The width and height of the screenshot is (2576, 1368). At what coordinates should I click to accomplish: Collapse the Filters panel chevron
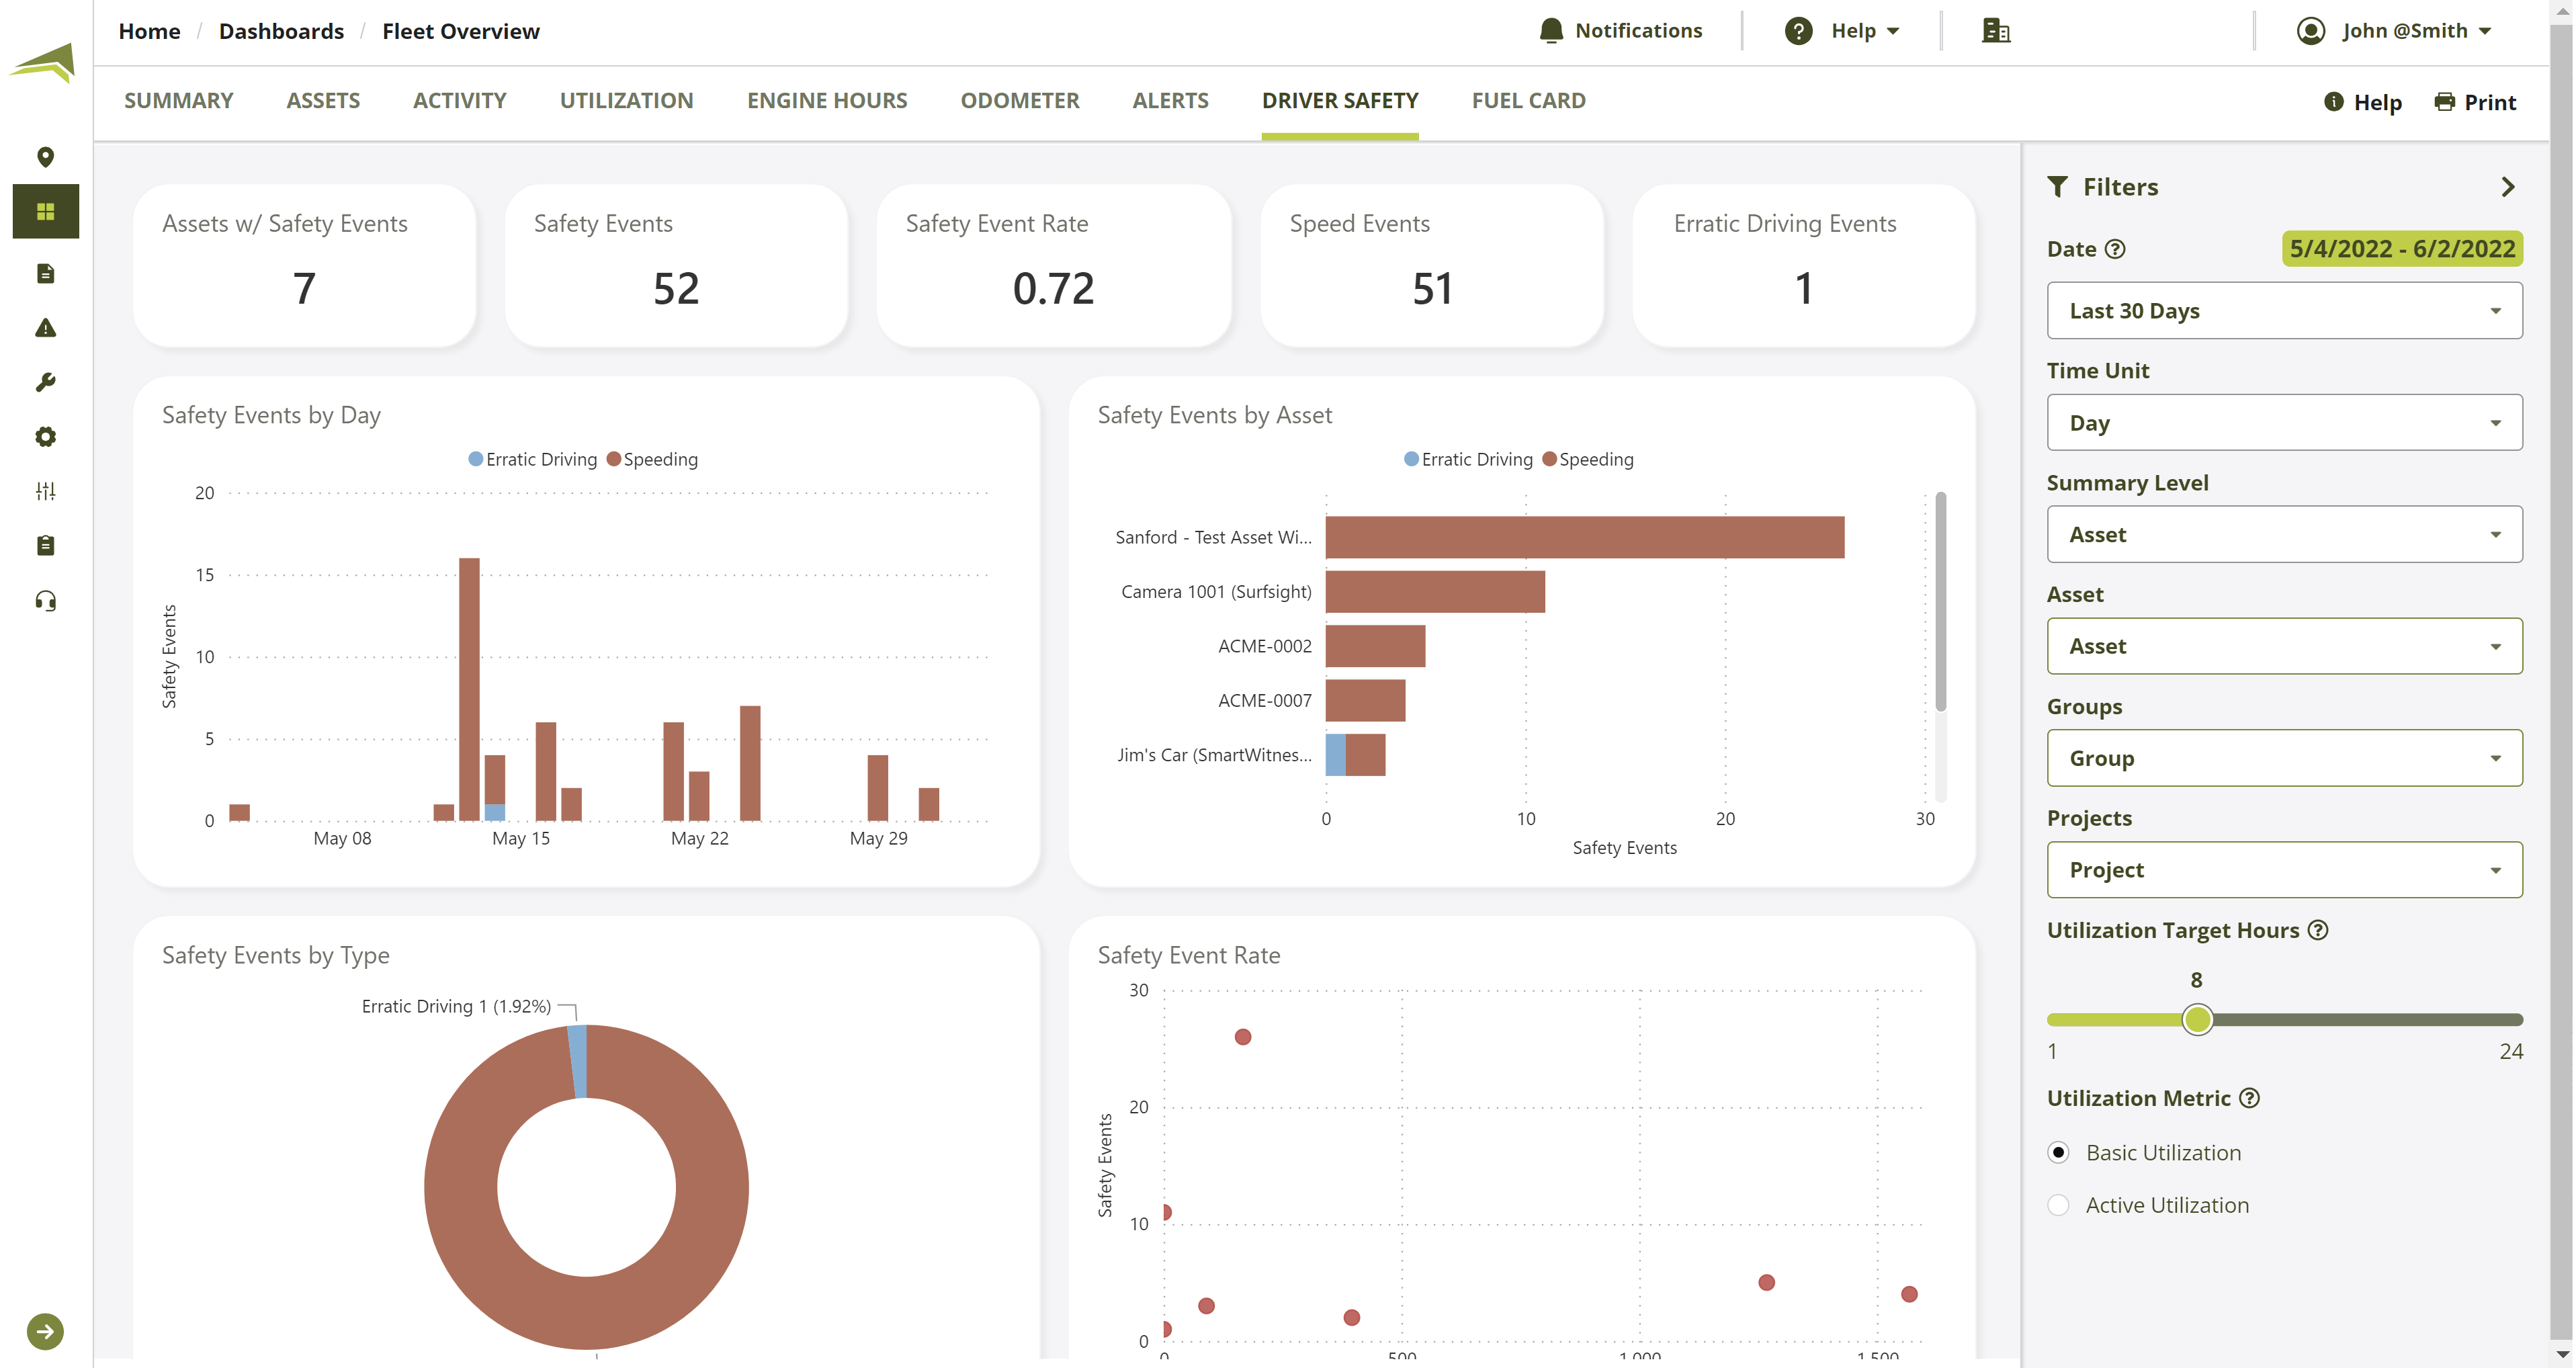click(2507, 187)
